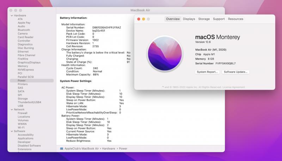
Task: Select Volumes under Network
Action: pos(23,120)
